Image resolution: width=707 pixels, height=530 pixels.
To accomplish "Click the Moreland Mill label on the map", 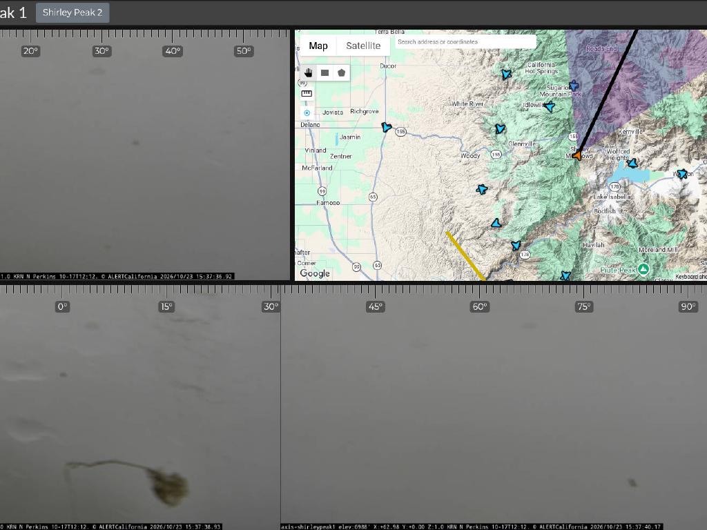I will point(658,250).
